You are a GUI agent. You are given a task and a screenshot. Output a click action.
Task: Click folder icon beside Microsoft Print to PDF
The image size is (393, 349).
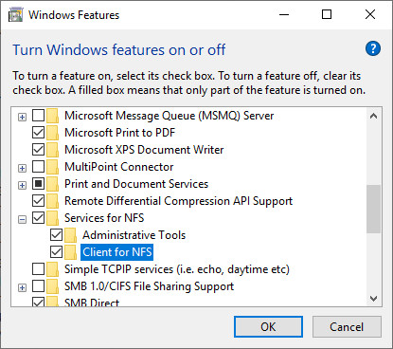[52, 133]
